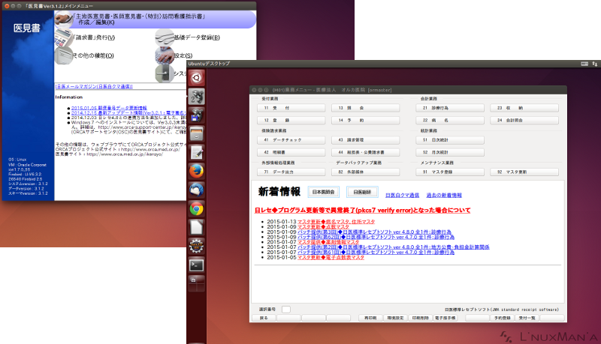Click the 日本医師会 button in 新着情報

[324, 192]
